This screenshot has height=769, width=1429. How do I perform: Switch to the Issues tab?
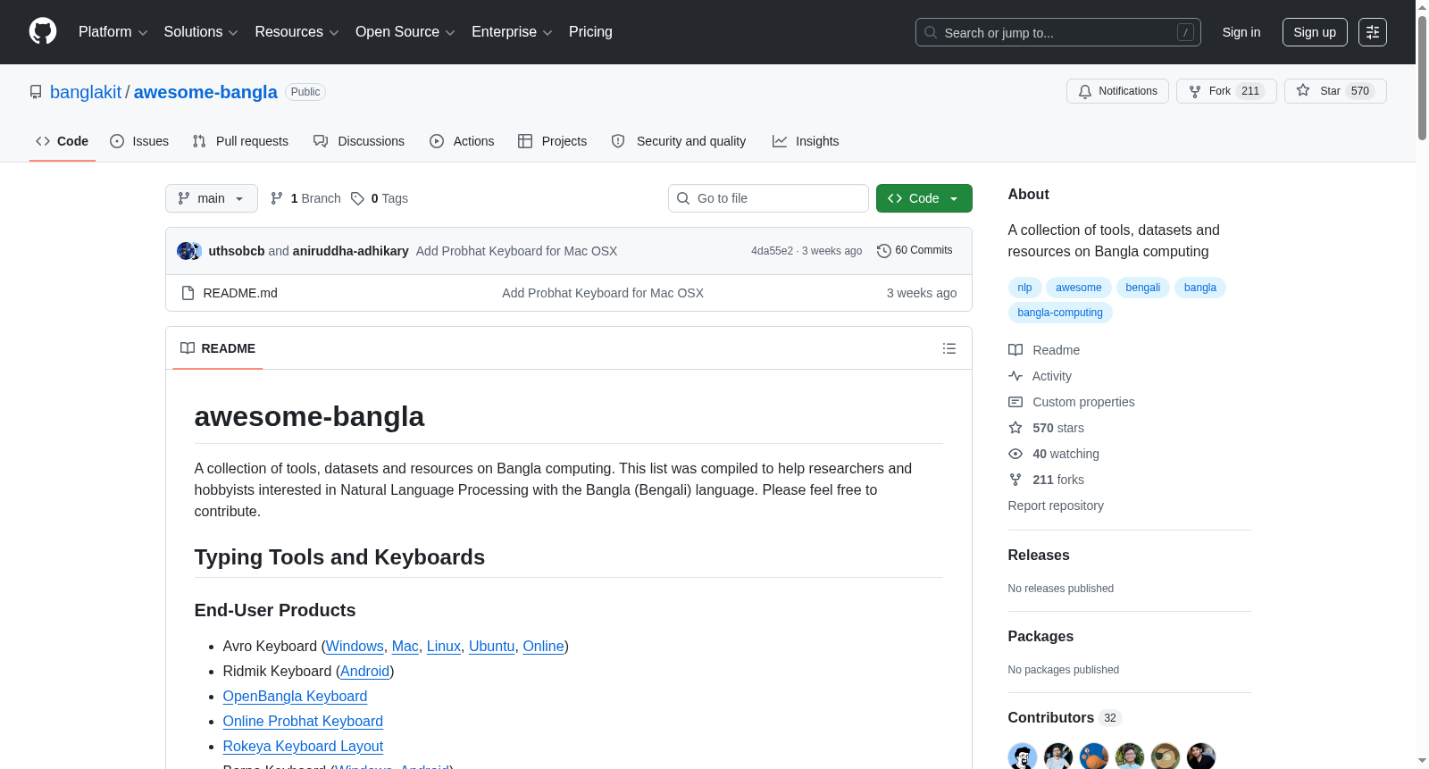(x=139, y=141)
